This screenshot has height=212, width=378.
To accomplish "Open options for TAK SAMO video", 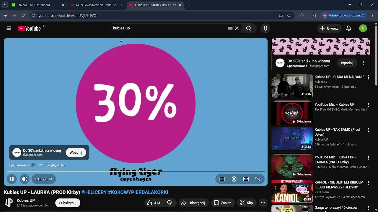I will click(368, 130).
